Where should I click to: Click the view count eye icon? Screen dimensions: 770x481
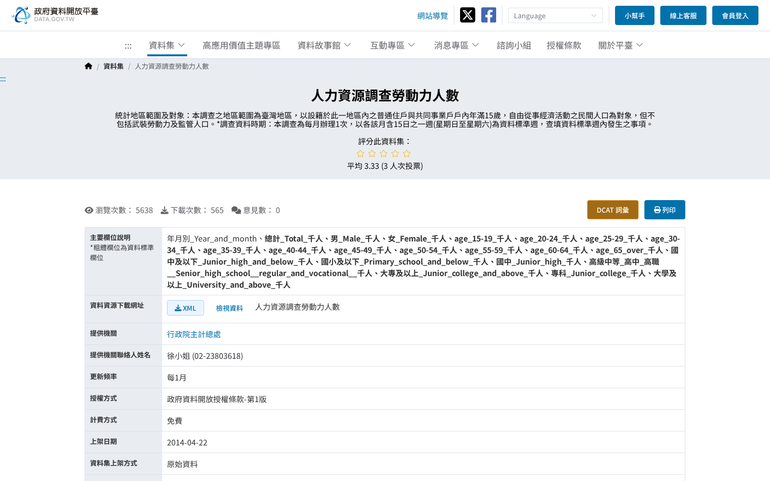pyautogui.click(x=89, y=210)
